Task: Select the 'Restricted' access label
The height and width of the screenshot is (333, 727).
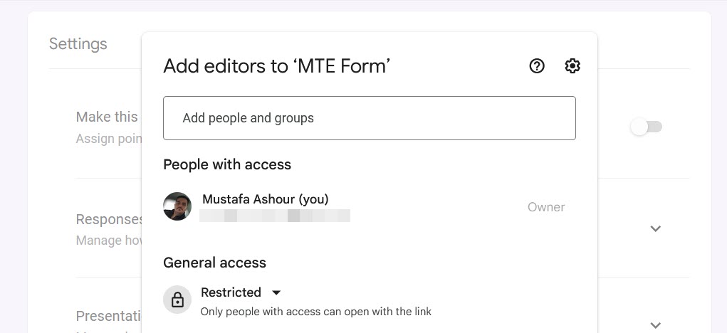Action: [x=231, y=292]
